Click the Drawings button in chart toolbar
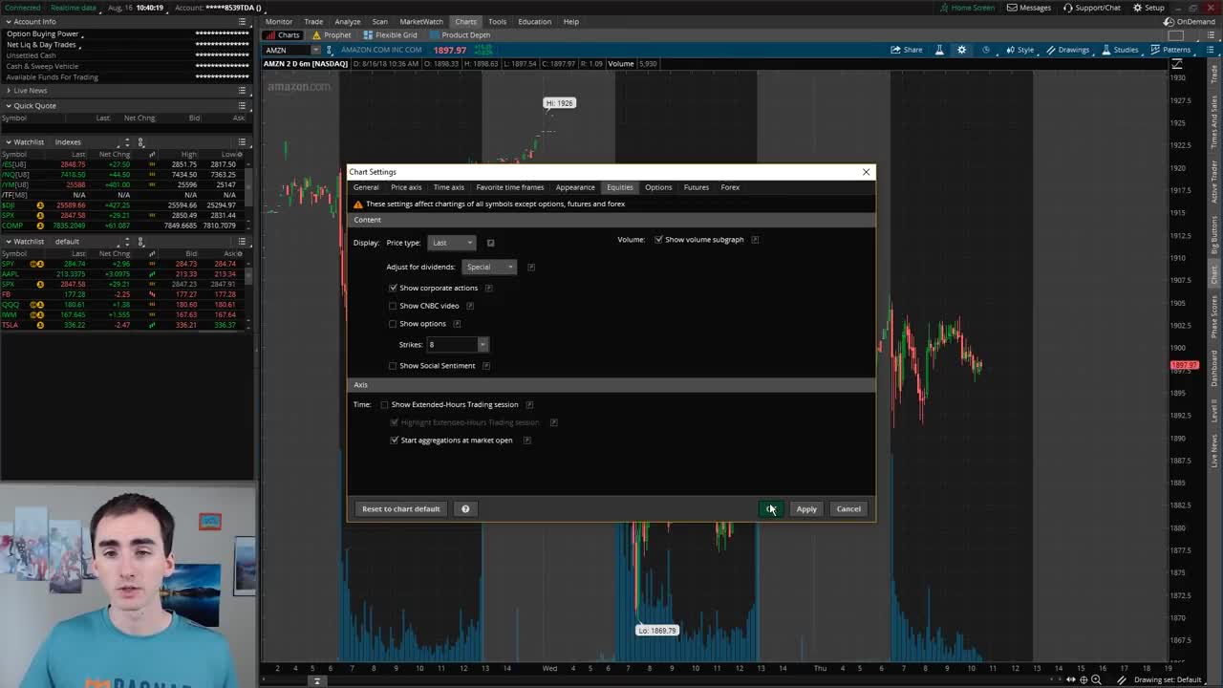Screen dimensions: 1223x688 pyautogui.click(x=1067, y=50)
